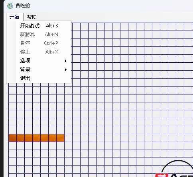The height and width of the screenshot is (177, 193).
Task: Click the empty grid cell right of snake head
Action: 68,138
